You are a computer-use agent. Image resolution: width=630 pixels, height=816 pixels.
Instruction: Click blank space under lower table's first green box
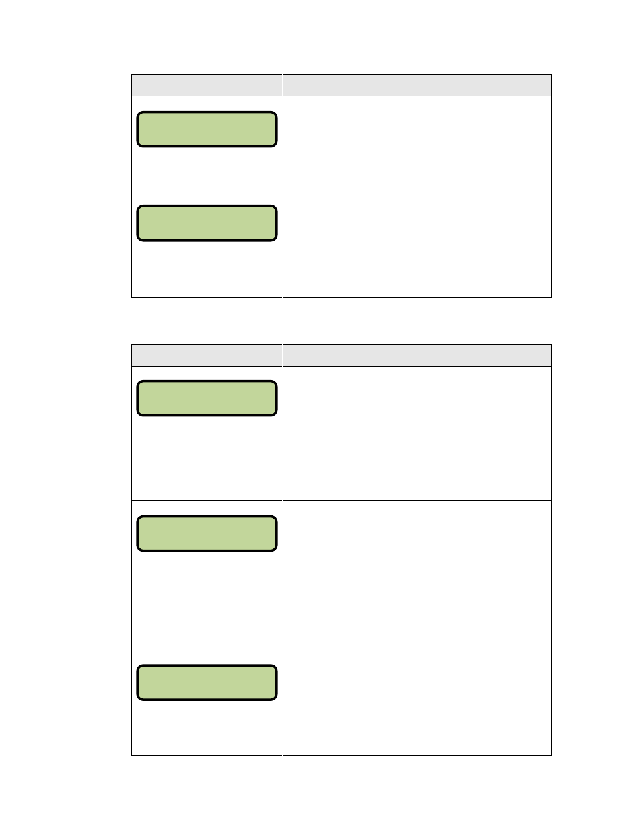click(x=207, y=459)
